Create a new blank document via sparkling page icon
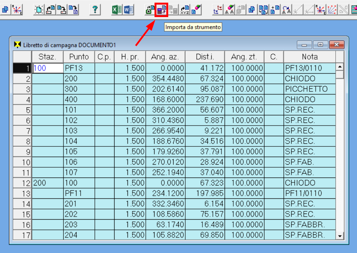 39,10
